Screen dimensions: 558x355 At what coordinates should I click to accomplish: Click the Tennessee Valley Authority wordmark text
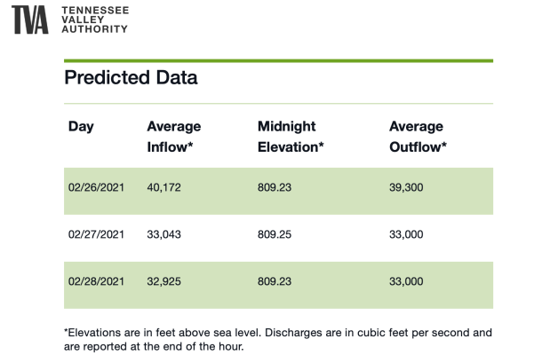coord(93,19)
